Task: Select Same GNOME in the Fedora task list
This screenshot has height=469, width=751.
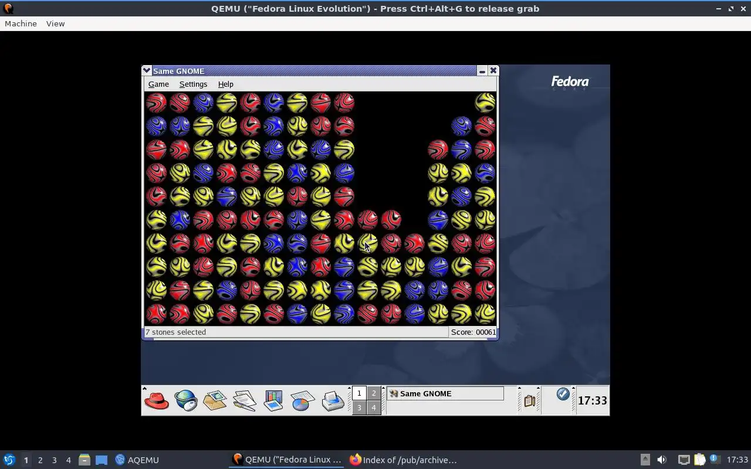Action: click(x=445, y=393)
